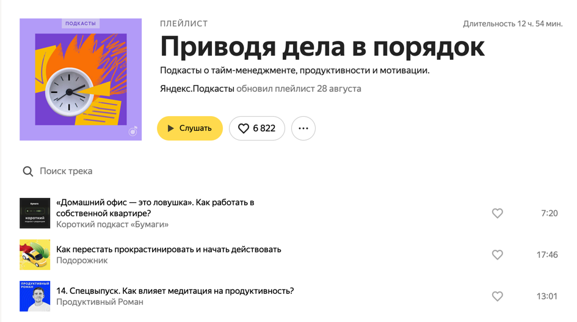Like the «Домашний офис» track heart icon

[x=497, y=213]
